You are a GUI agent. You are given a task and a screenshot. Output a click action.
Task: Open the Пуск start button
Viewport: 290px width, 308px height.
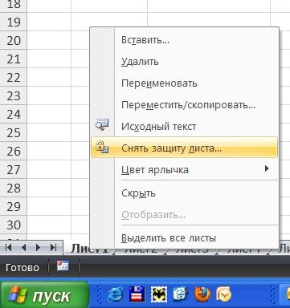pos(44,294)
